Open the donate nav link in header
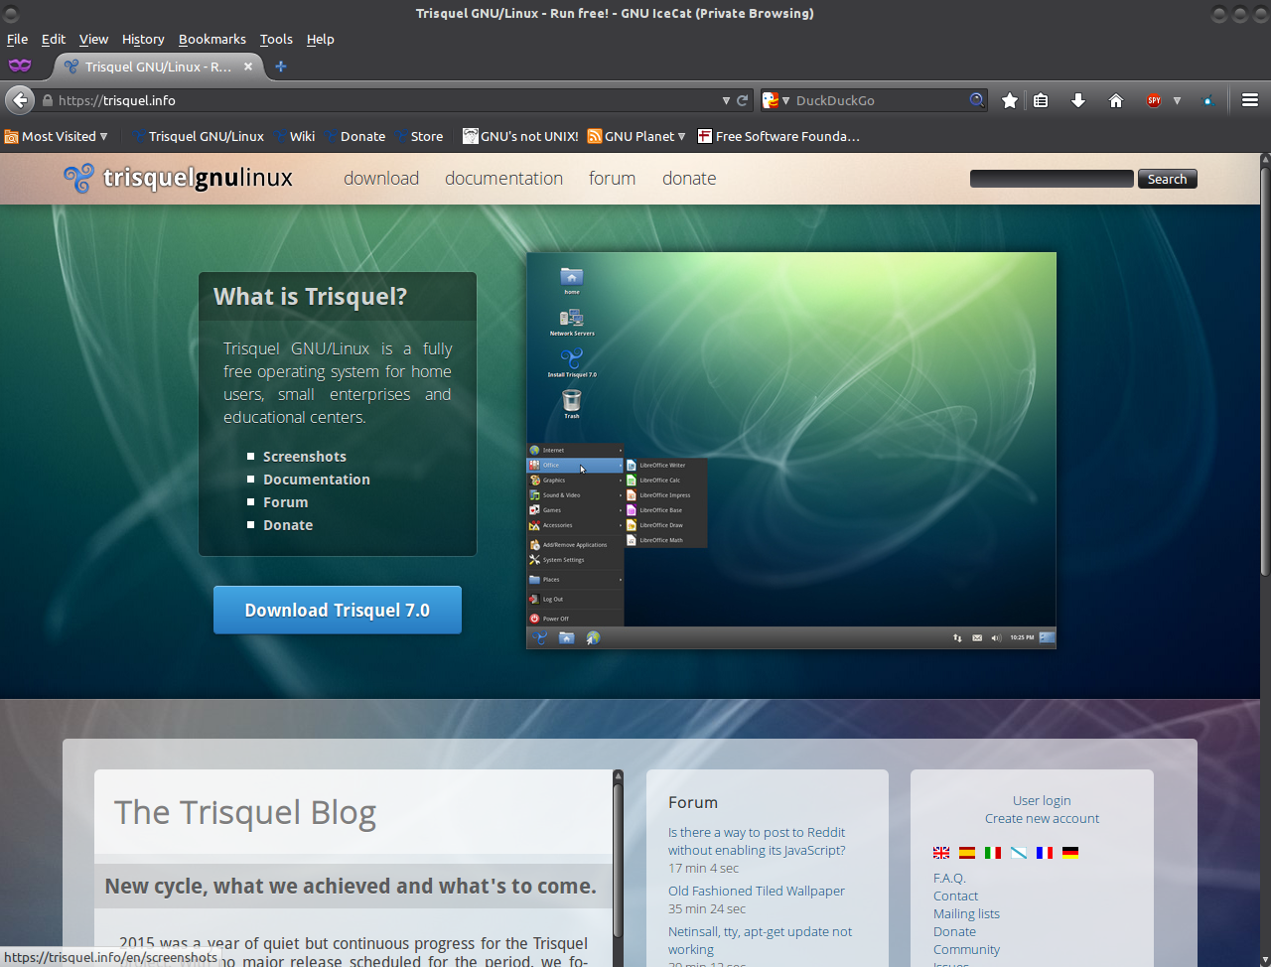1271x967 pixels. (689, 178)
